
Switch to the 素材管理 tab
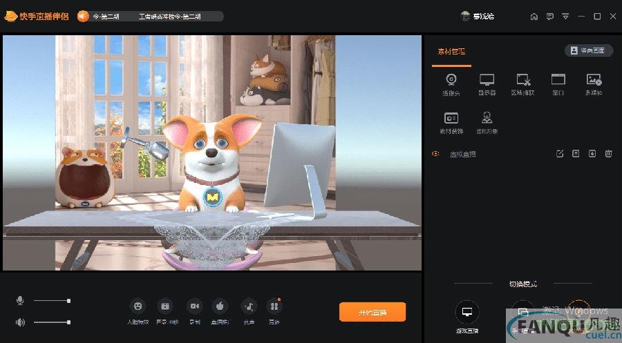(451, 52)
